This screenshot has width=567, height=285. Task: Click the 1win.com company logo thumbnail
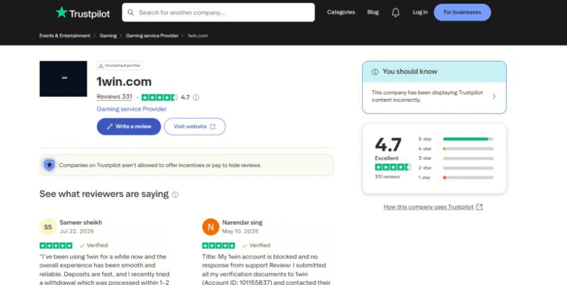(63, 79)
